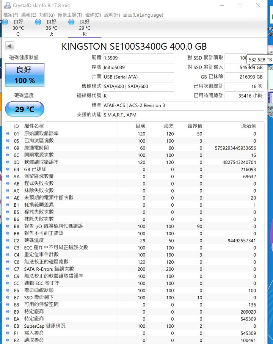Click the serial number field Initio5039
This screenshot has height=344, width=273.
click(x=138, y=68)
